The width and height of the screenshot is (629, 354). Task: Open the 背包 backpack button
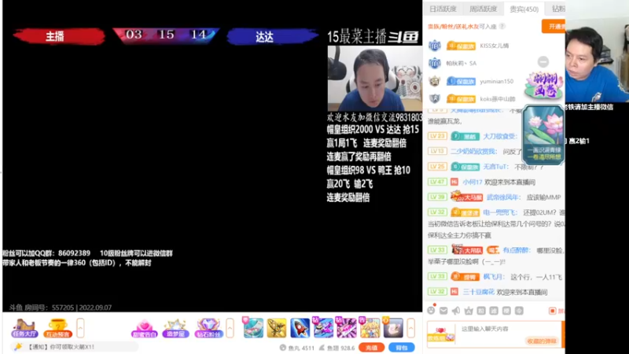pos(402,348)
